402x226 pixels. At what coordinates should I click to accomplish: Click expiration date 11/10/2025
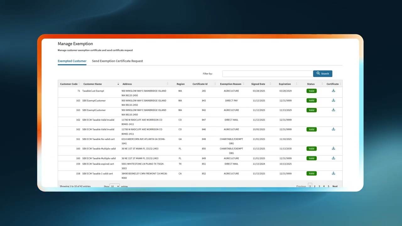285,139
